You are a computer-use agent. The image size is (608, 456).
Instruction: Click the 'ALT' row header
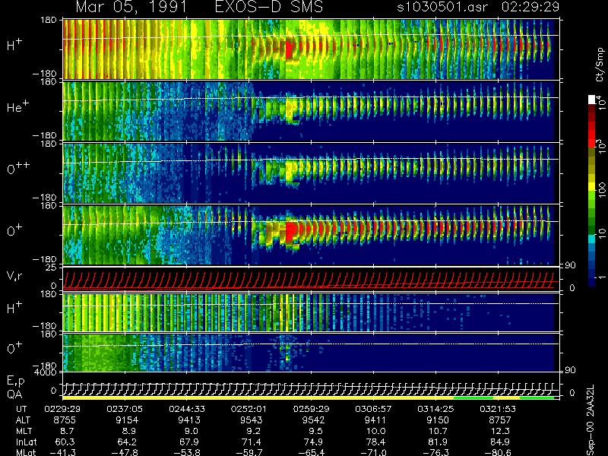[23, 420]
